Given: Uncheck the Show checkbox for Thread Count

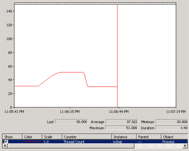Looking at the screenshot, I should 6,141.
